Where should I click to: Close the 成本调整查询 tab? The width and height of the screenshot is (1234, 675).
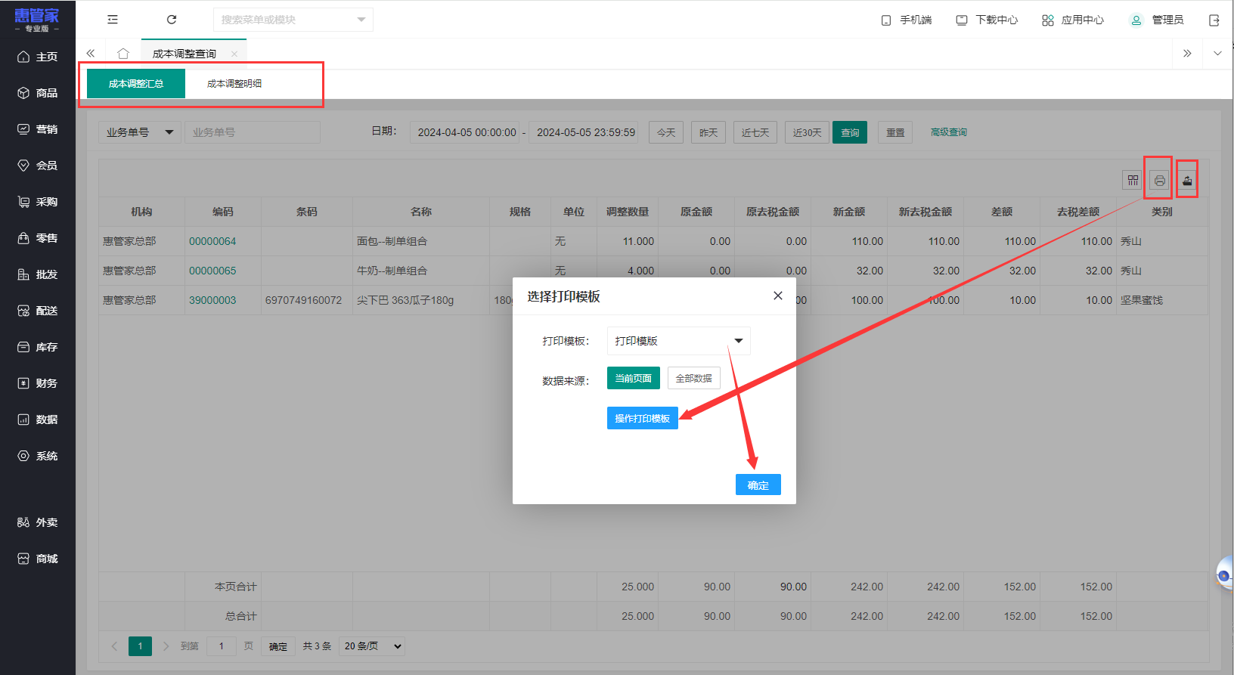tap(234, 54)
